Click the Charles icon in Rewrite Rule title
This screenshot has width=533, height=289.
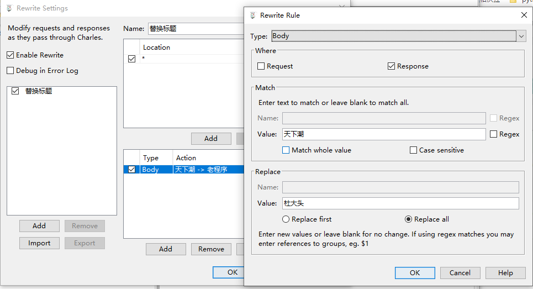253,15
